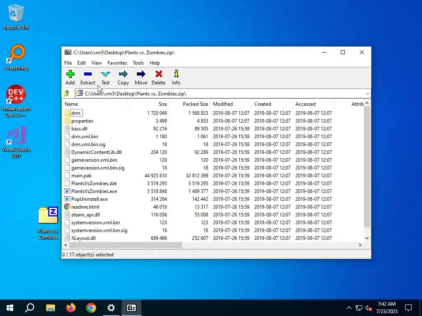Sort by the Modified column header
This screenshot has height=316, width=422.
pyautogui.click(x=231, y=104)
